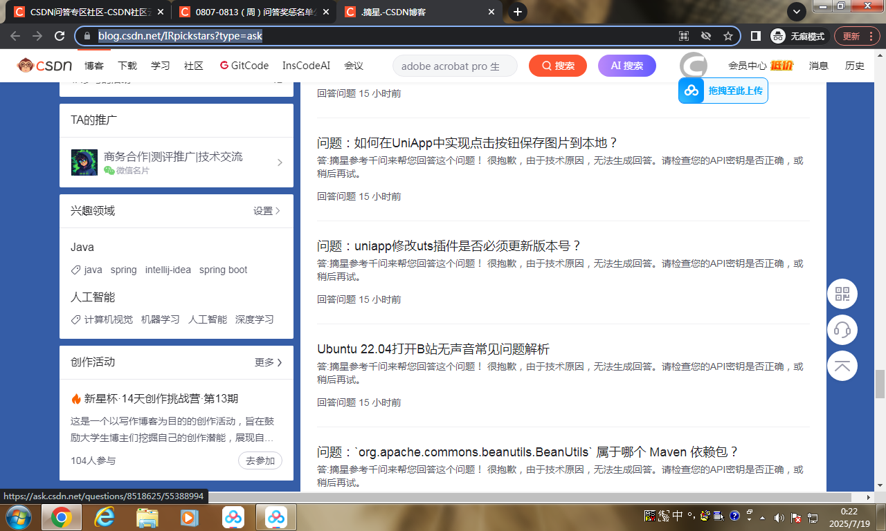Go back with the browser back arrow
The height and width of the screenshot is (531, 886).
click(15, 36)
